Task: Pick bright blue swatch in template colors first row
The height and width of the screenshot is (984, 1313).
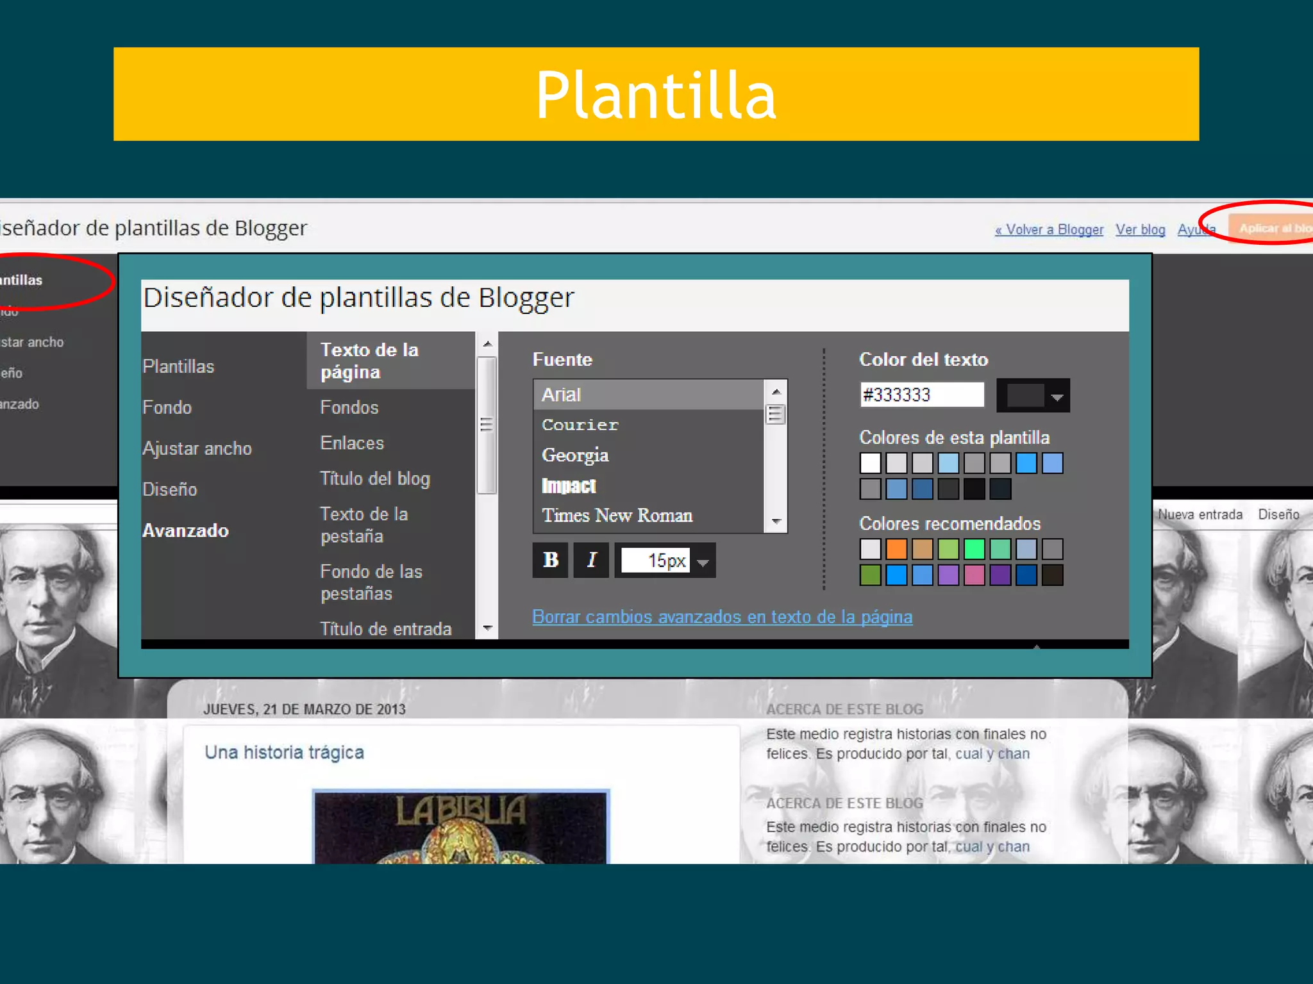Action: point(1026,463)
